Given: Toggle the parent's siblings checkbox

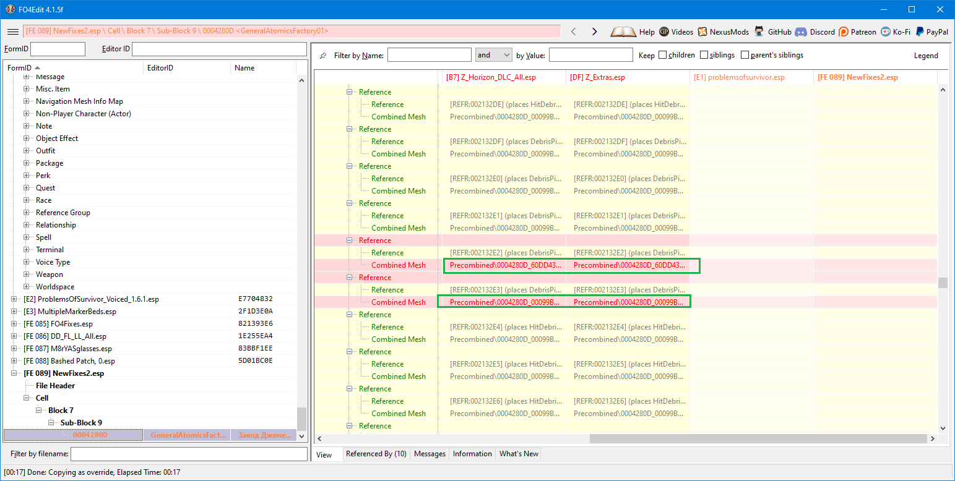Looking at the screenshot, I should (x=745, y=55).
